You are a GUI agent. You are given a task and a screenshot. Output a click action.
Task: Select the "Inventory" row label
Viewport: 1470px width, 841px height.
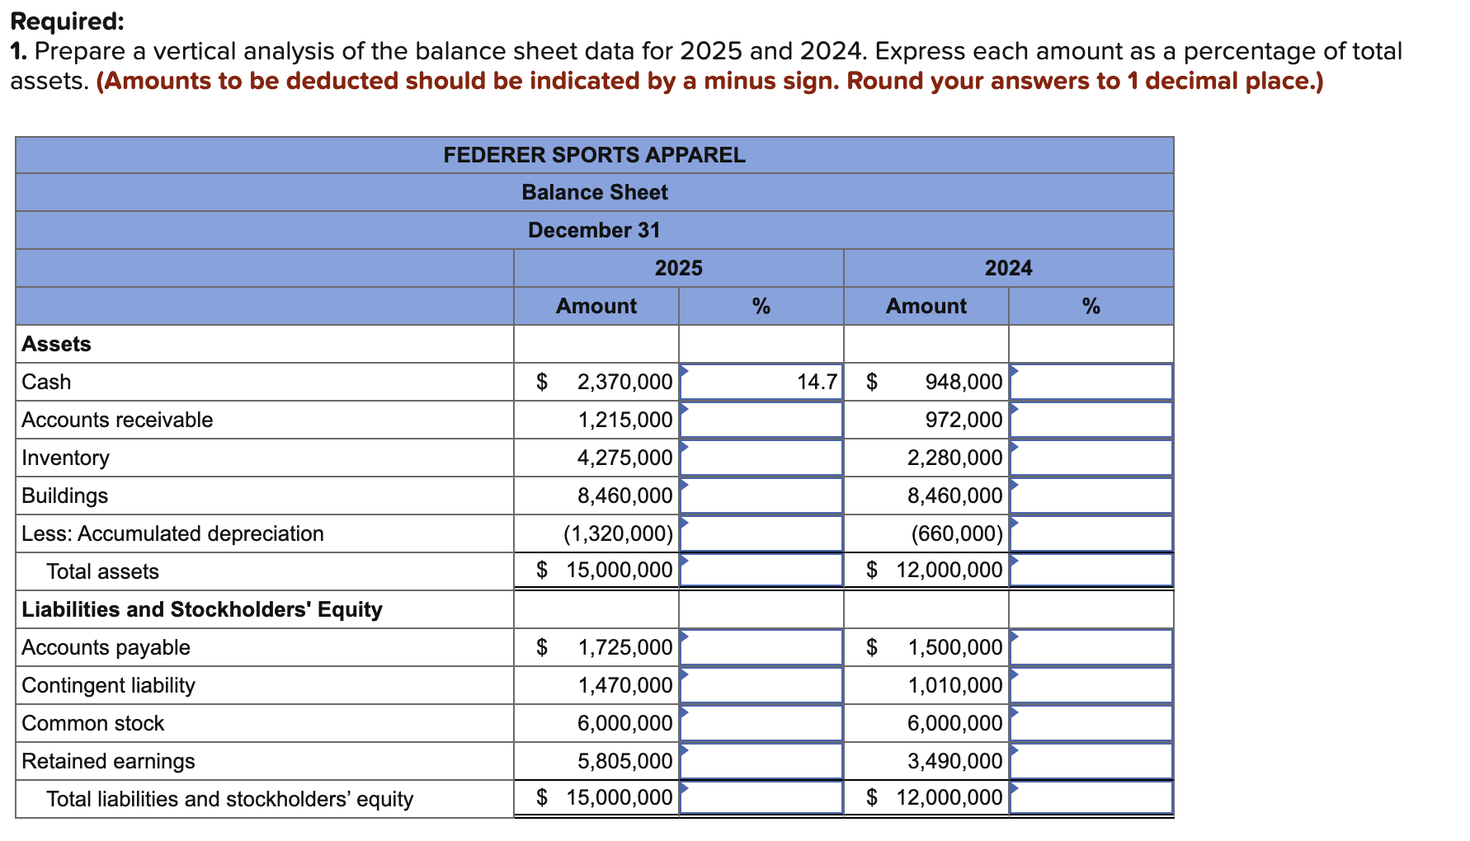[x=65, y=458]
